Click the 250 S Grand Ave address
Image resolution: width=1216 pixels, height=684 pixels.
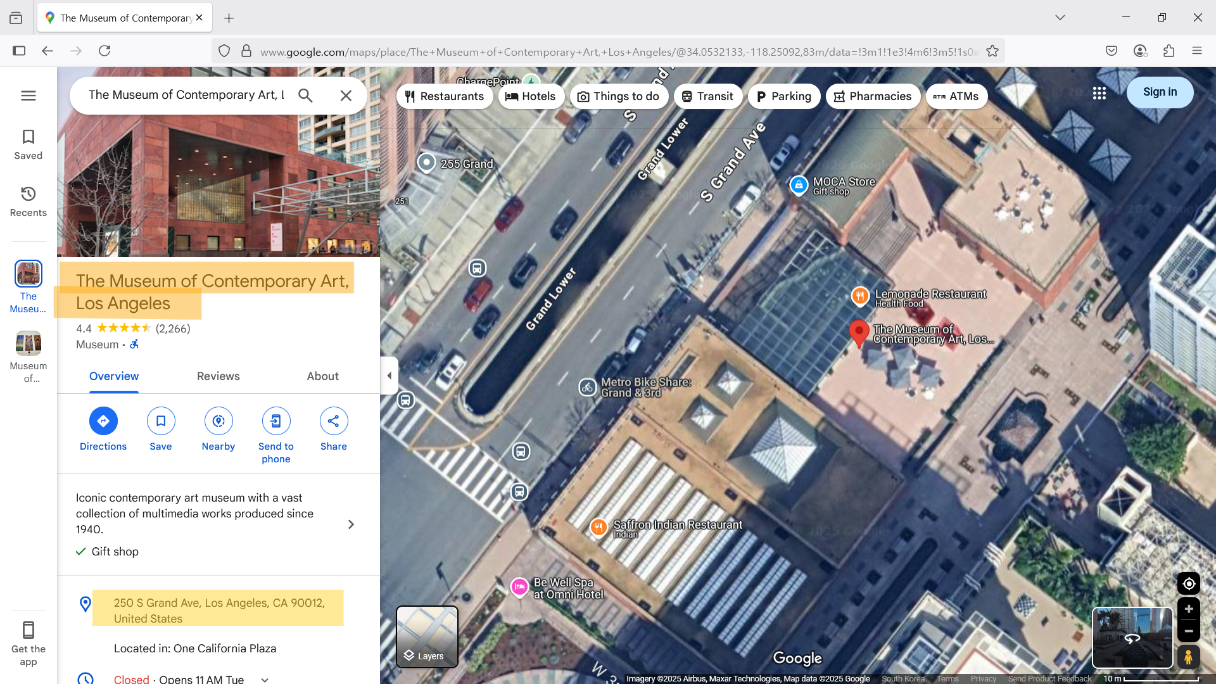pyautogui.click(x=218, y=610)
